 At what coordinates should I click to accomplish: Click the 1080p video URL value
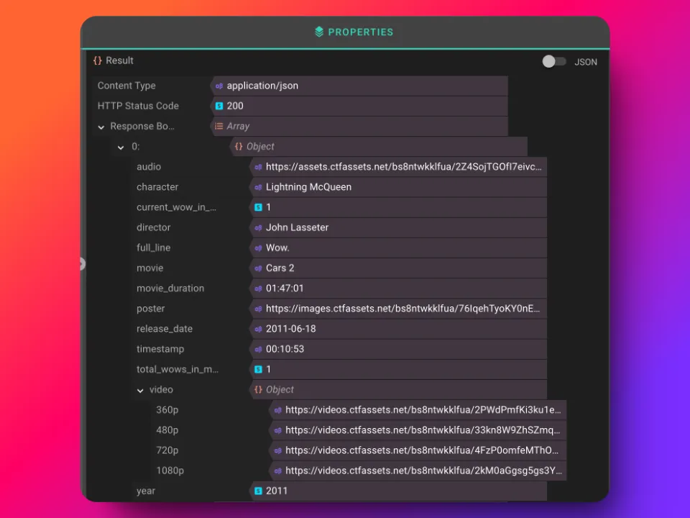[x=423, y=471]
